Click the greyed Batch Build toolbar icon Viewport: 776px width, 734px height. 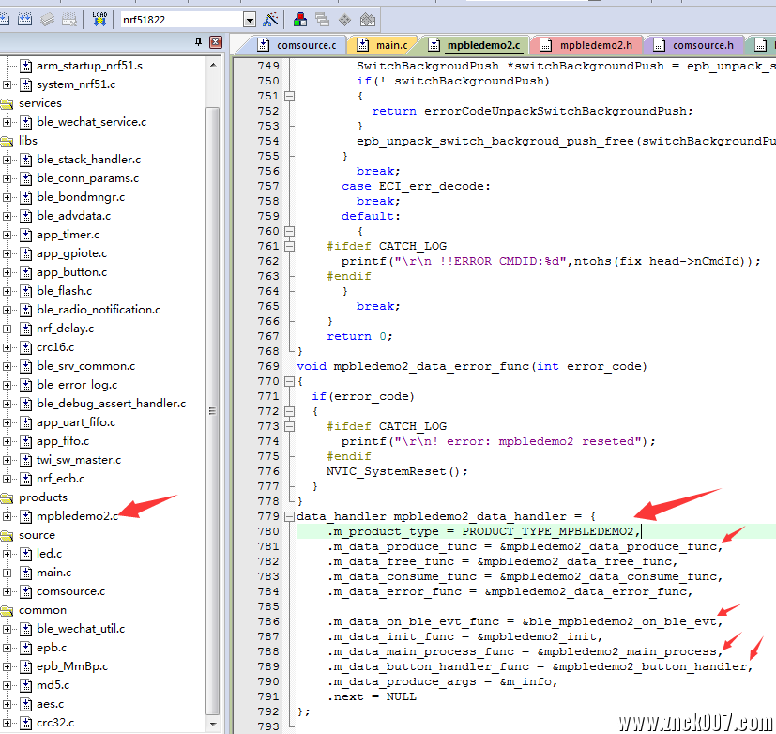point(47,20)
